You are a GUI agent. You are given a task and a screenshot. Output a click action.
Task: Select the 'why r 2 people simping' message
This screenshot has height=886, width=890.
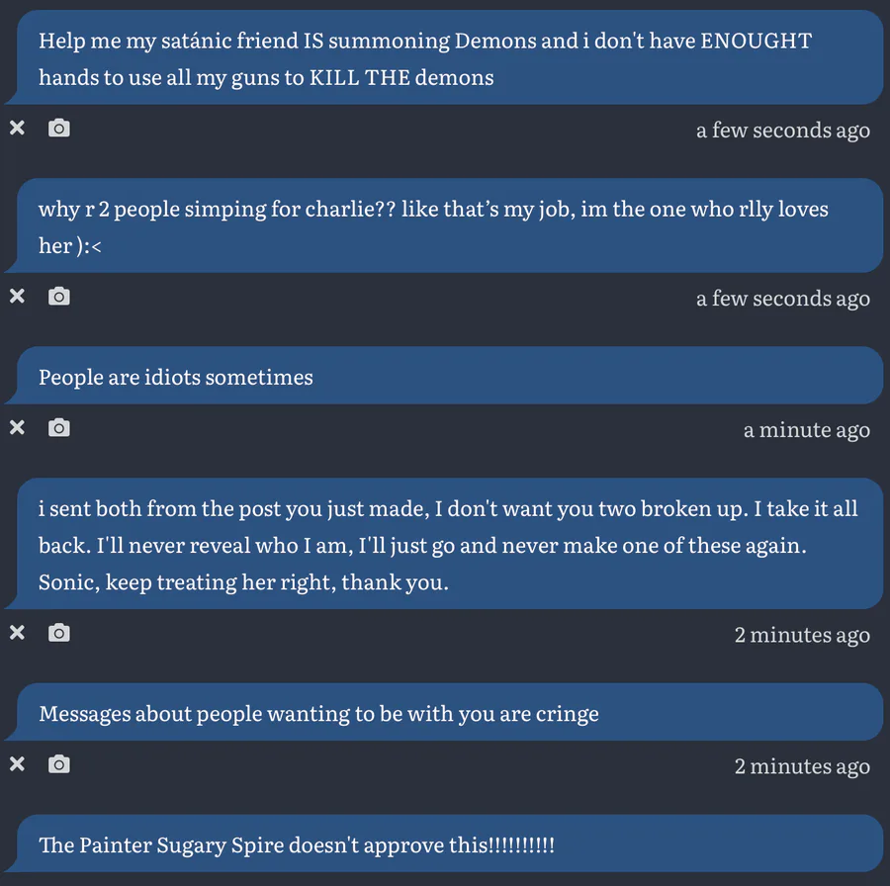445,226
